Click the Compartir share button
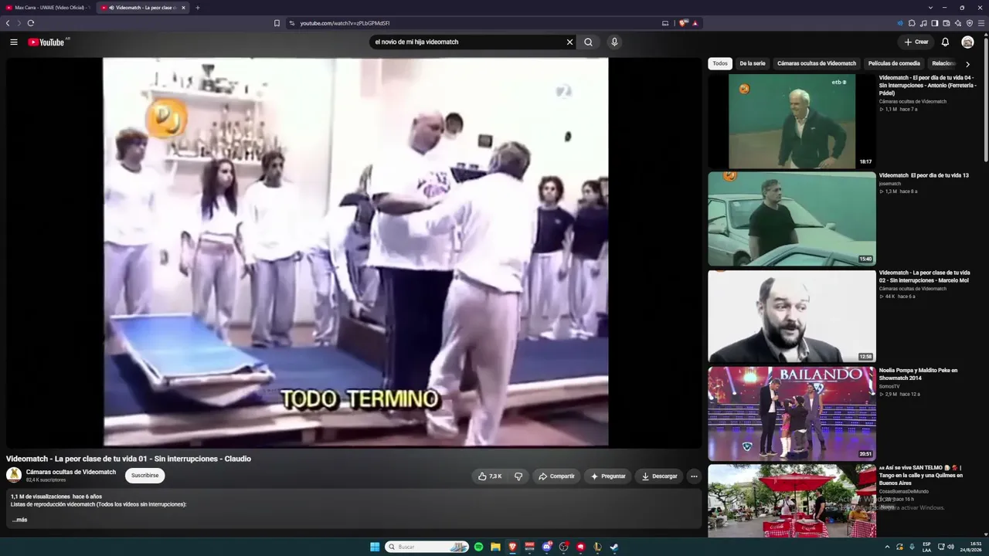 (x=556, y=476)
